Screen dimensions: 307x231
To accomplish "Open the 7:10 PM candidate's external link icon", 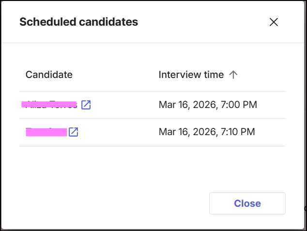I will (73, 132).
